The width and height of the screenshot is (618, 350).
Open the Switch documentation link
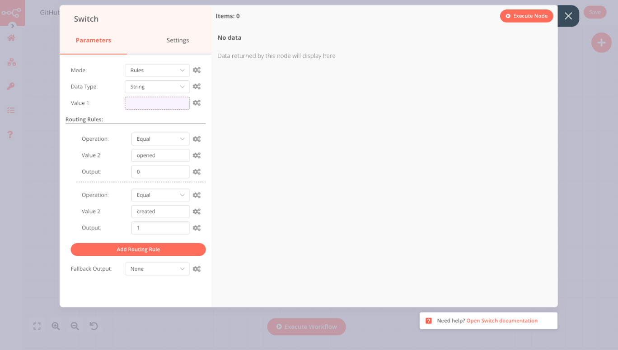[501, 320]
